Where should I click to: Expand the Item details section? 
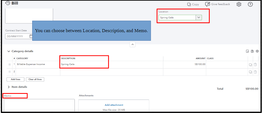point(9,87)
